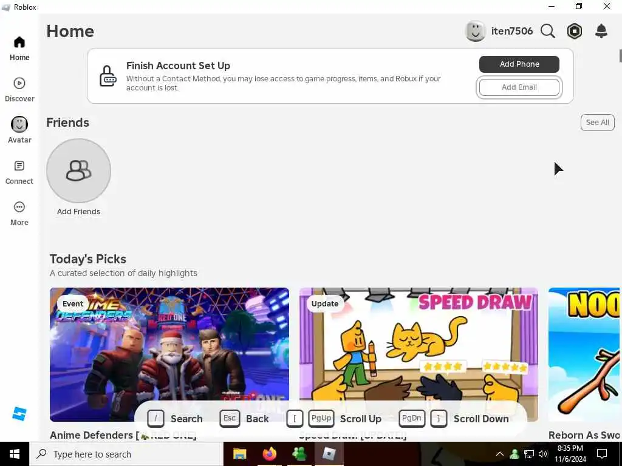Click the taskbar clock and date
622x466 pixels.
(570, 454)
